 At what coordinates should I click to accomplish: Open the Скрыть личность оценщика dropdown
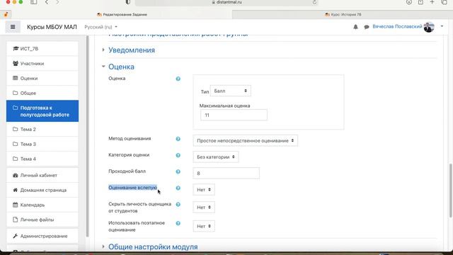click(204, 208)
